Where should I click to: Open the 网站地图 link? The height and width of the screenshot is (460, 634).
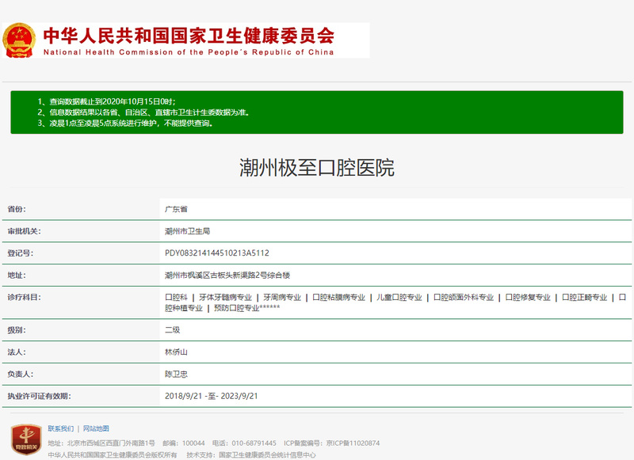click(x=96, y=428)
